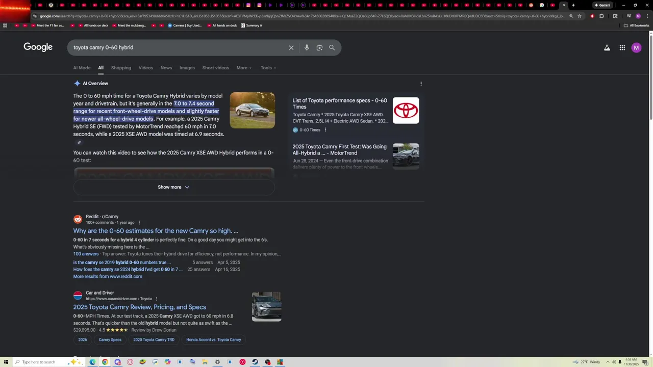The image size is (653, 367).
Task: Open the More search filters dropdown
Action: click(244, 68)
